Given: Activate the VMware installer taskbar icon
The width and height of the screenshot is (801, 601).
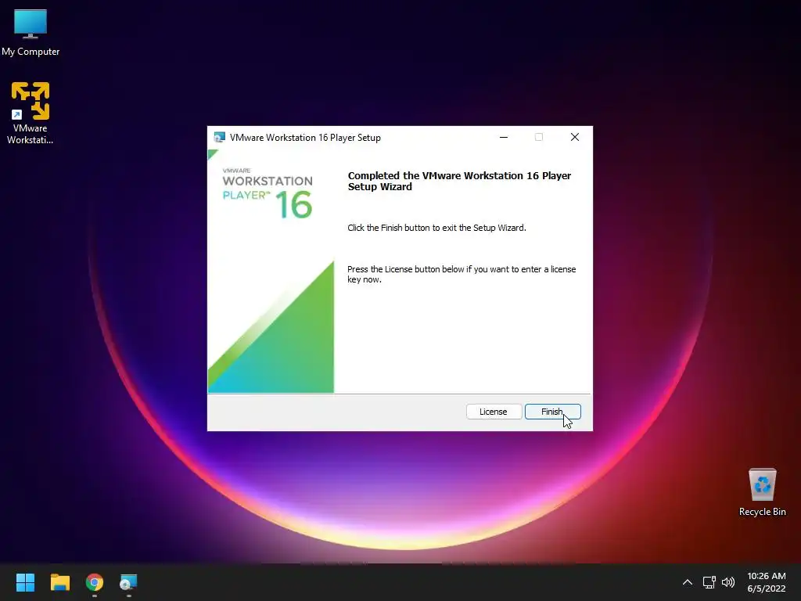Looking at the screenshot, I should click(128, 582).
